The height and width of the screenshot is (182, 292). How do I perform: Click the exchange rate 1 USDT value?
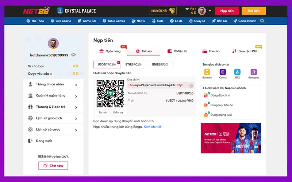click(180, 100)
